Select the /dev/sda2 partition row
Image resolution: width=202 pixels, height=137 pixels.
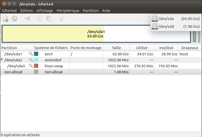(x=101, y=60)
